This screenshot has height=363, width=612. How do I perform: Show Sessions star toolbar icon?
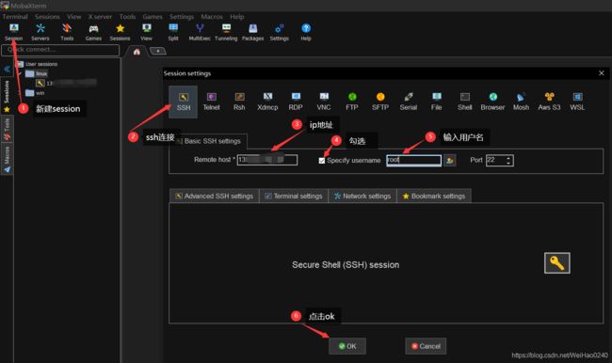[120, 32]
